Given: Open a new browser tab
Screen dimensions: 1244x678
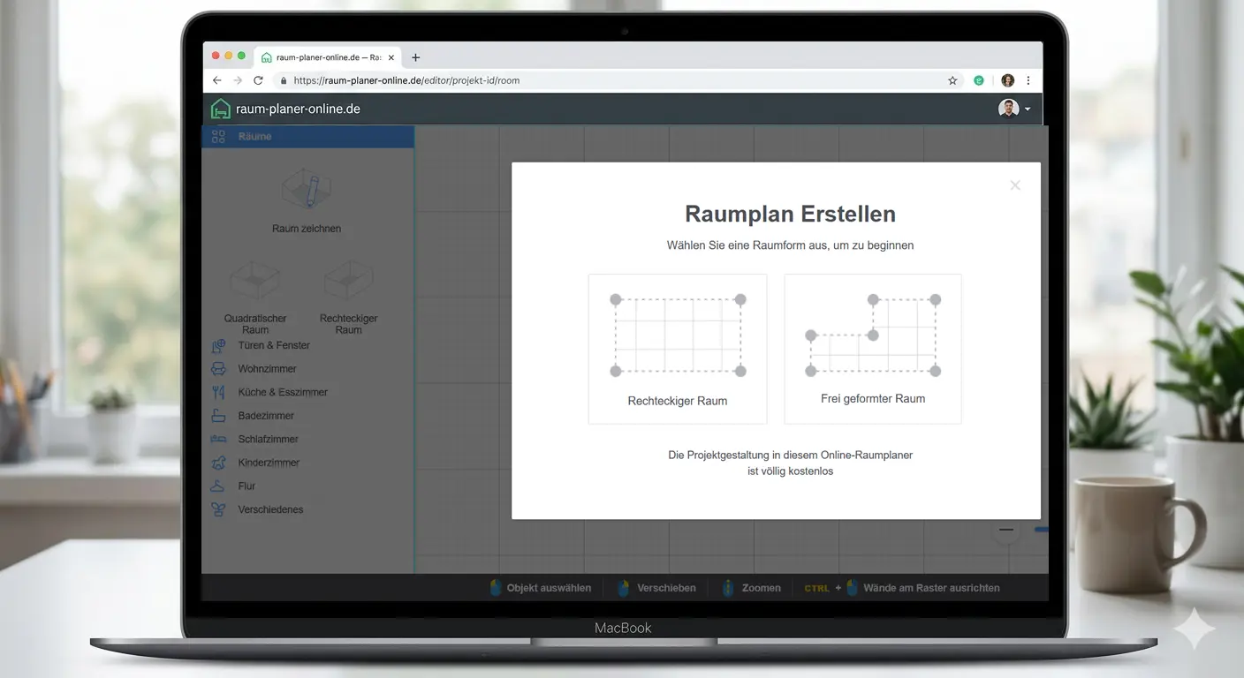Looking at the screenshot, I should (416, 57).
